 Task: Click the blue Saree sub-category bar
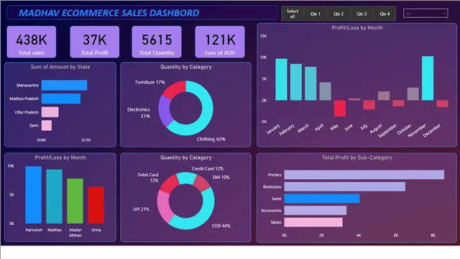[322, 199]
